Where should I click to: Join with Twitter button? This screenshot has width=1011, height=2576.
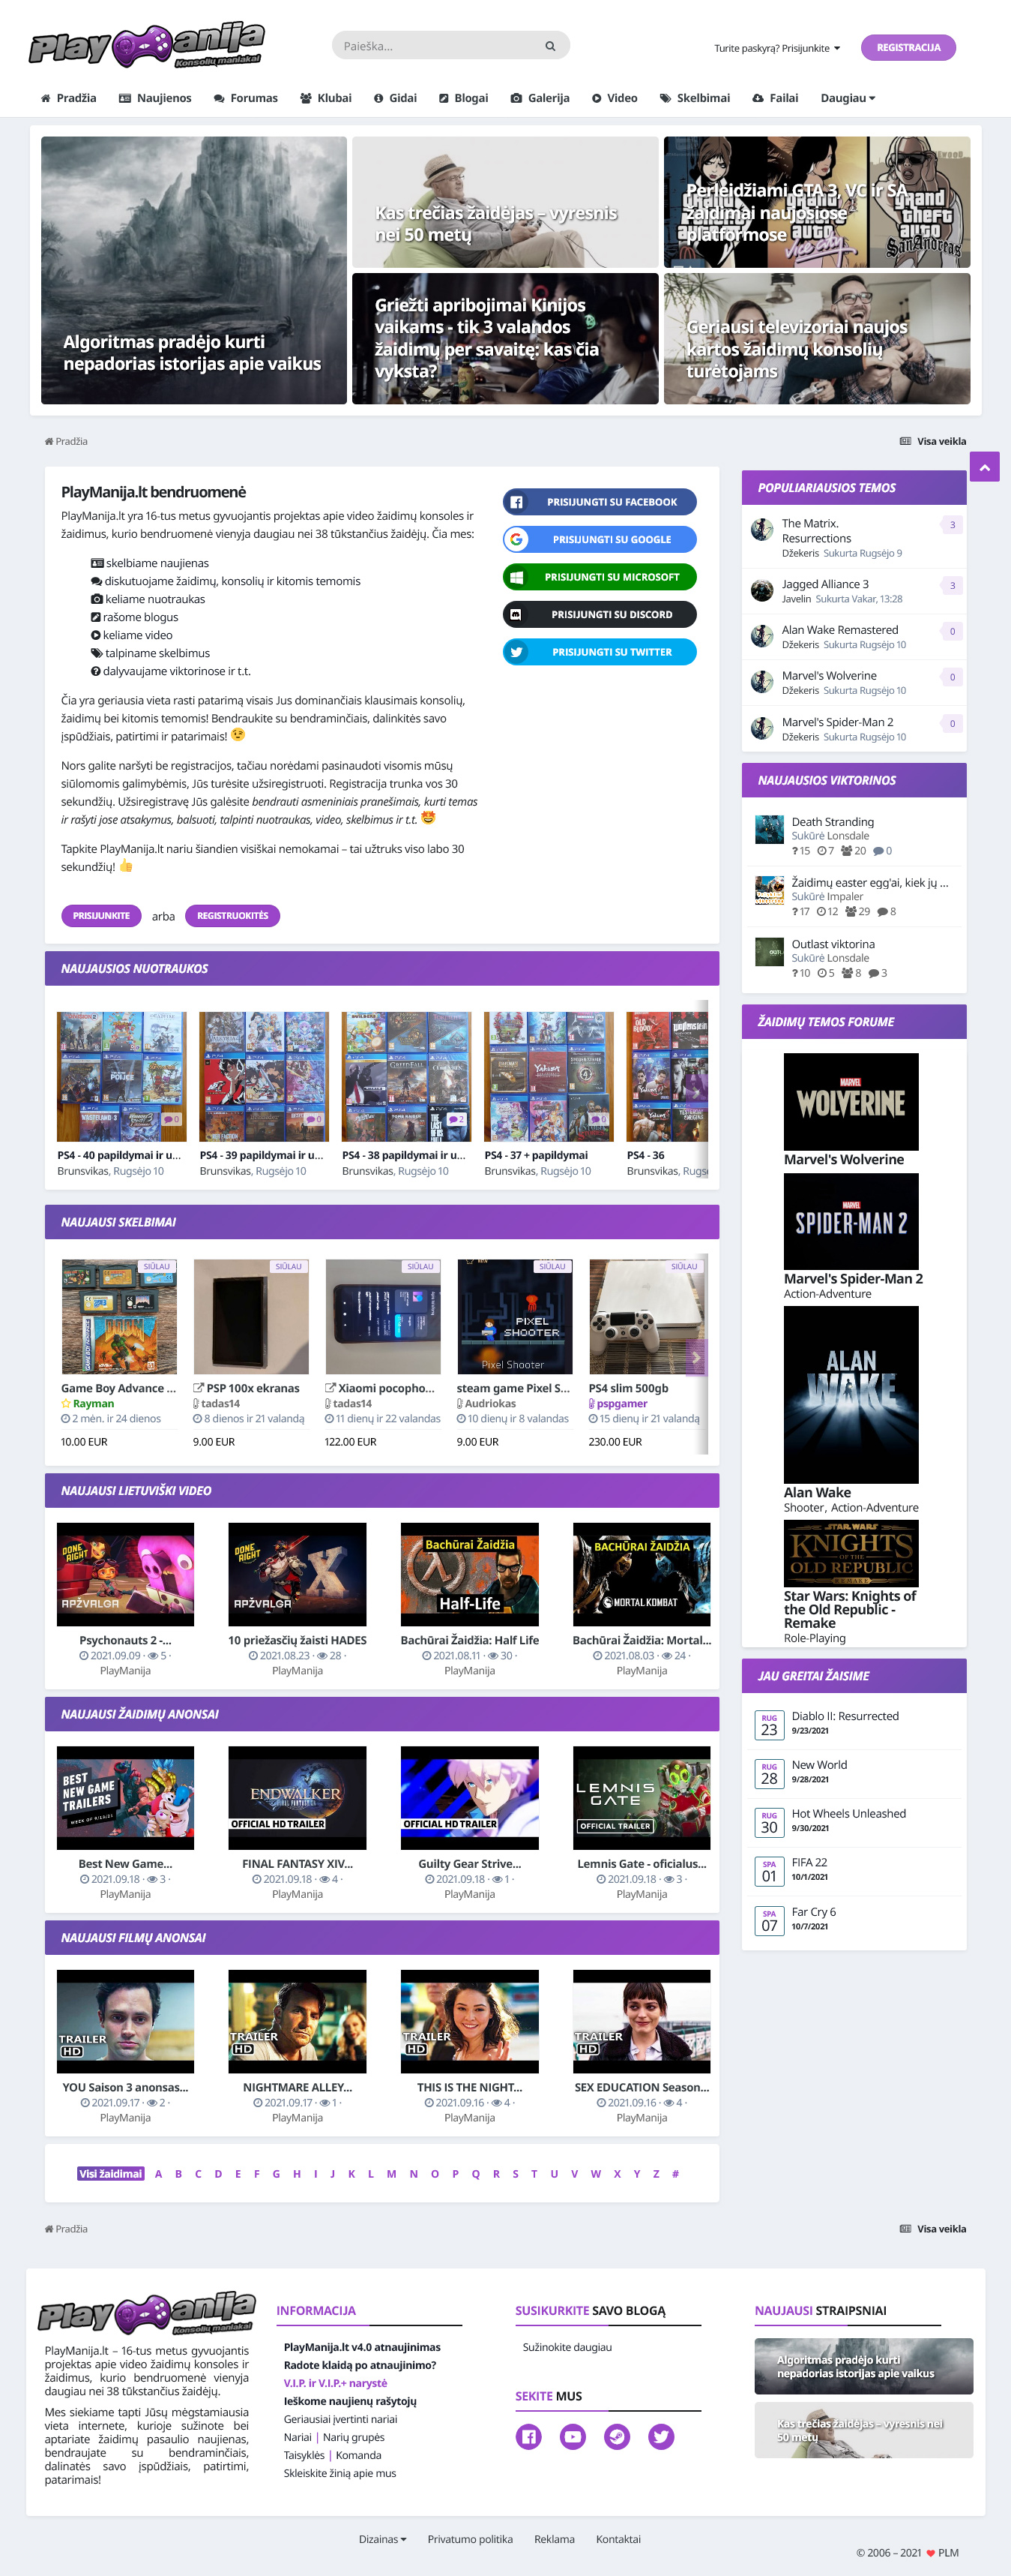click(600, 652)
